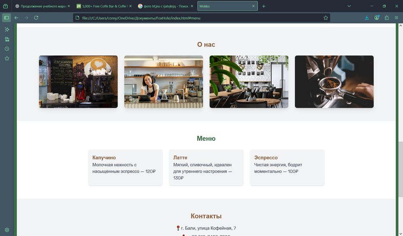Open the workspaces icon in tab bar
Image resolution: width=403 pixels, height=236 pixels.
(6, 6)
